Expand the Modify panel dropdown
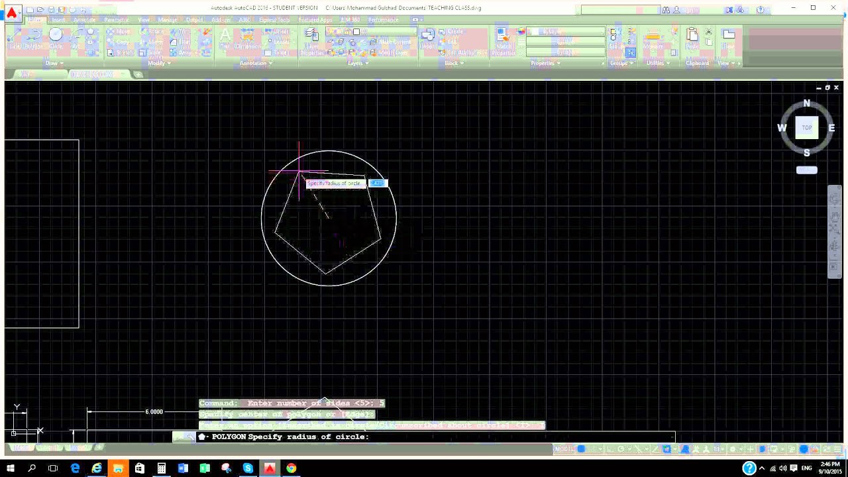Screen dimensions: 848x477 click(x=159, y=63)
